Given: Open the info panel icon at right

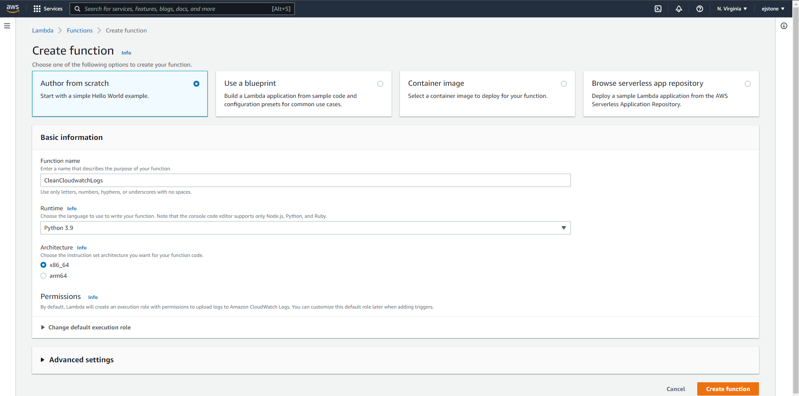Looking at the screenshot, I should coord(784,26).
